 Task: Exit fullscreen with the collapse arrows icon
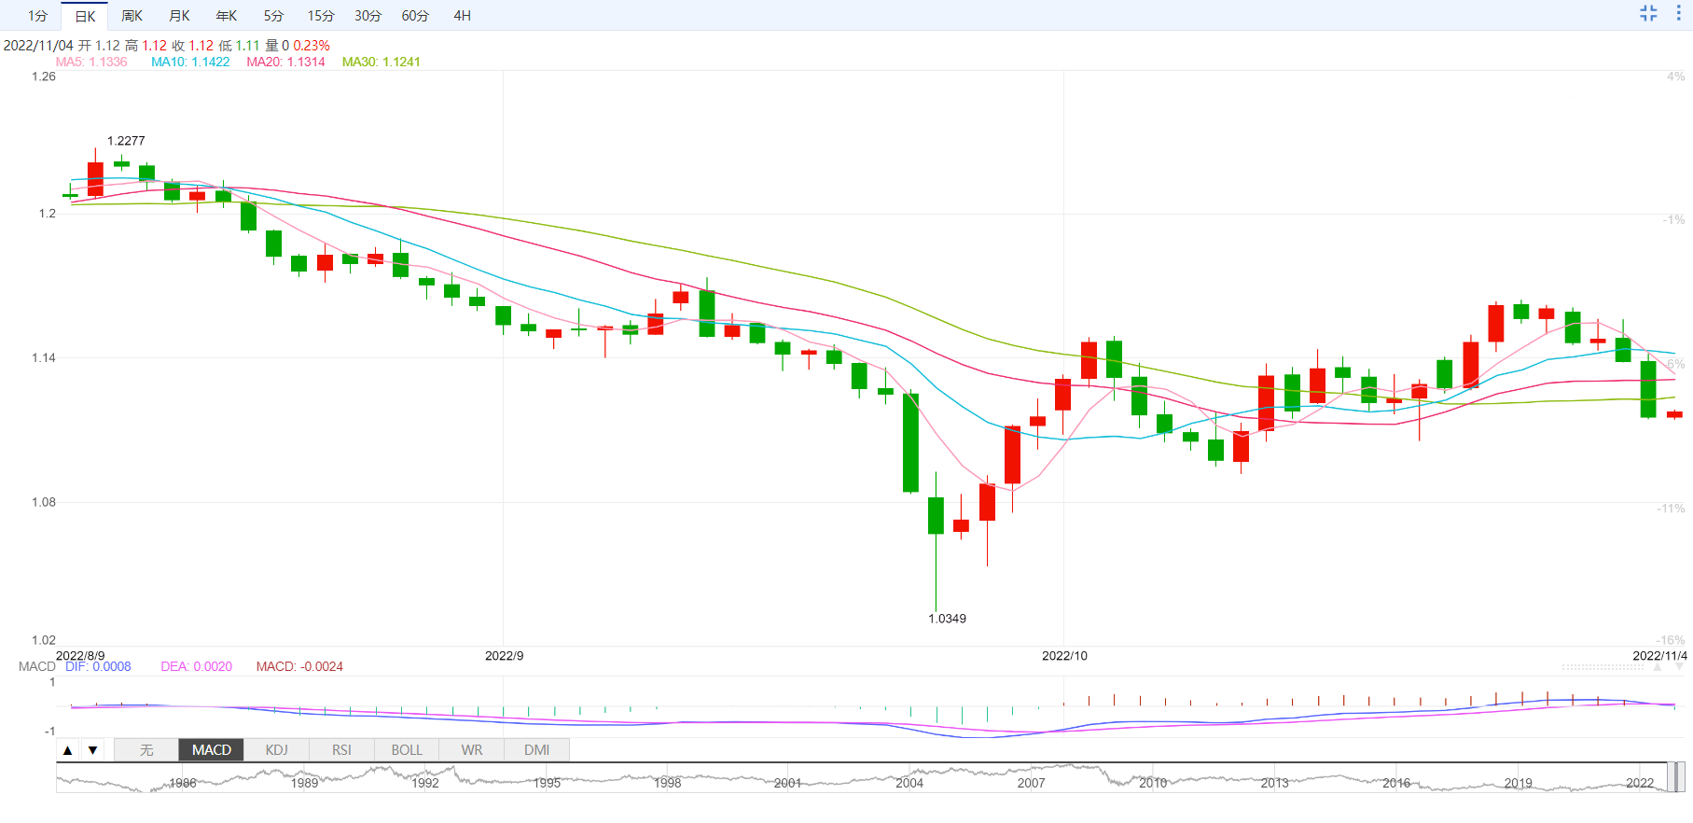(x=1648, y=13)
